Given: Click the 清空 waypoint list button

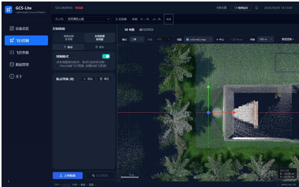Looking at the screenshot, I should tap(105, 79).
